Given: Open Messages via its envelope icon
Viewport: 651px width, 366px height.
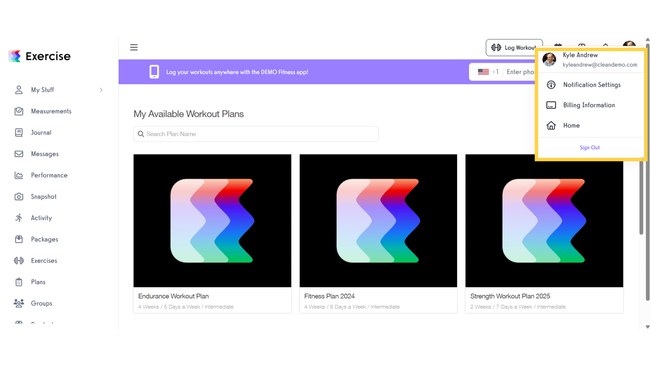Looking at the screenshot, I should (19, 154).
